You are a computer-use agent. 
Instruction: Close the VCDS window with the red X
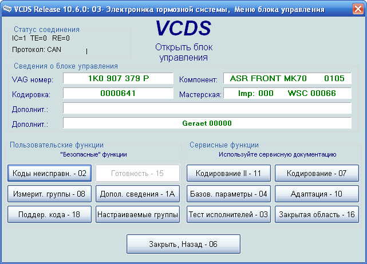[x=358, y=9]
